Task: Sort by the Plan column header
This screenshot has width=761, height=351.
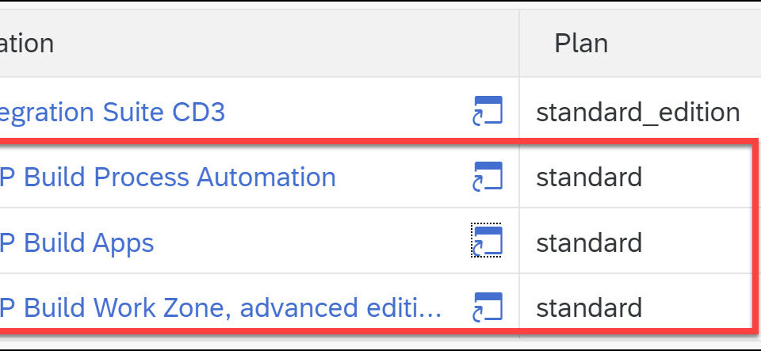Action: tap(581, 44)
